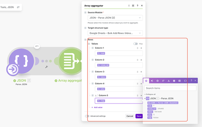202x127 pixels.
Task: Open the wrench filter between modules
Action: pos(47,67)
